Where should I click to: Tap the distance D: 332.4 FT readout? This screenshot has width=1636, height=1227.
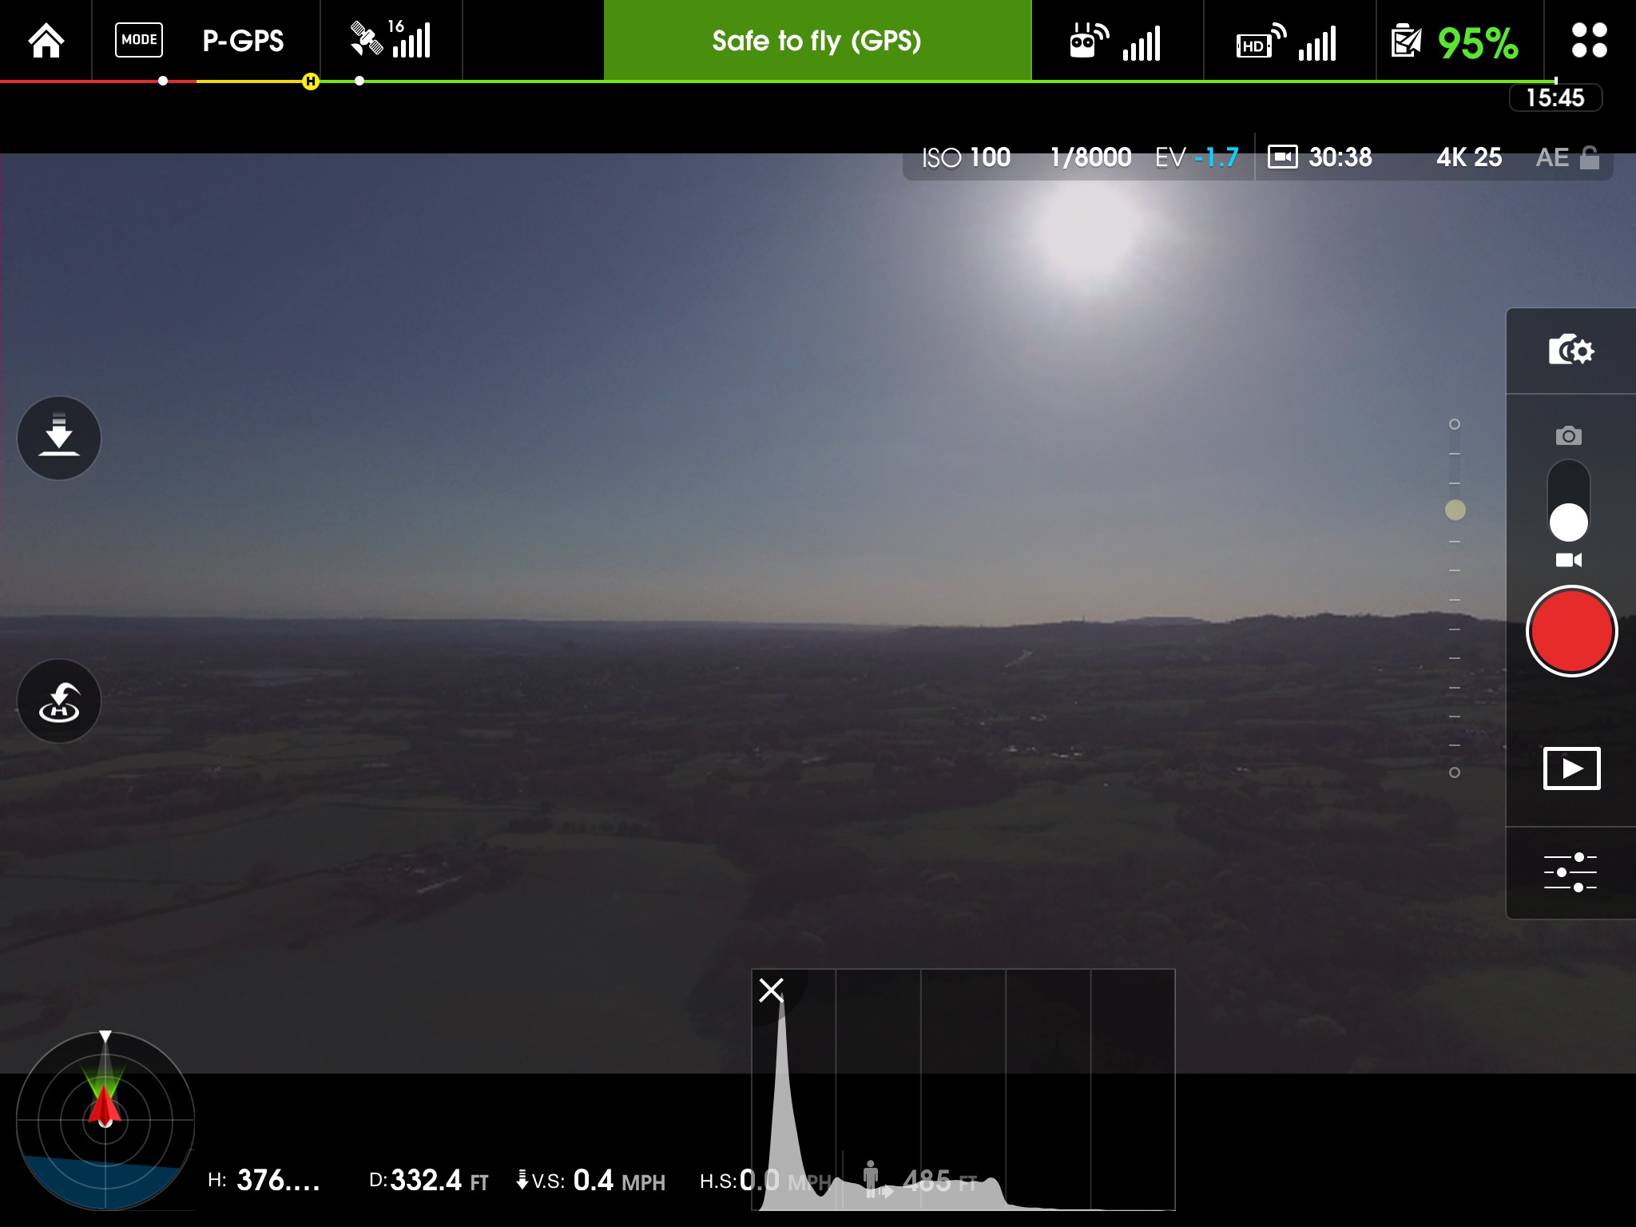[x=428, y=1180]
